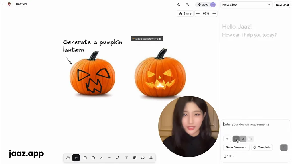This screenshot has height=164, width=292.
Task: Select the Arrow drawing tool
Action: pos(101,158)
